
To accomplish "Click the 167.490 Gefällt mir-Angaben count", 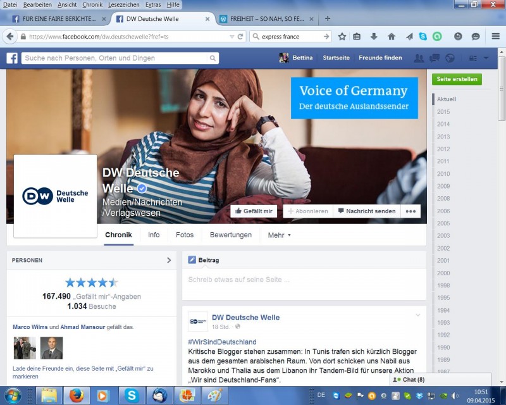I will pos(92,296).
